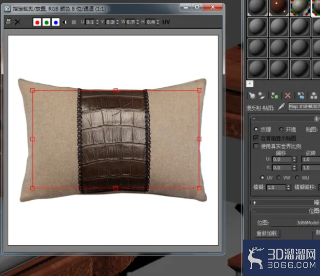Click the X clear icon in crop toolbar
320x276 pixels.
(x=17, y=22)
